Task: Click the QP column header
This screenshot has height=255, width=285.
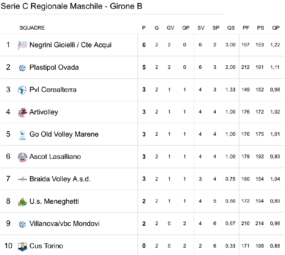Action: coord(276,28)
